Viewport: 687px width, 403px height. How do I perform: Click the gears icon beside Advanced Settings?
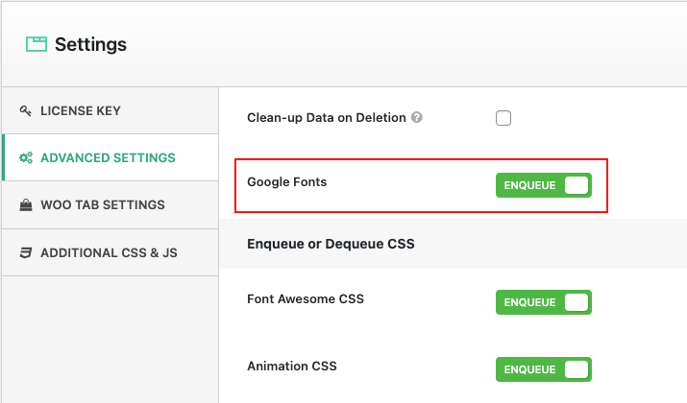pos(26,157)
